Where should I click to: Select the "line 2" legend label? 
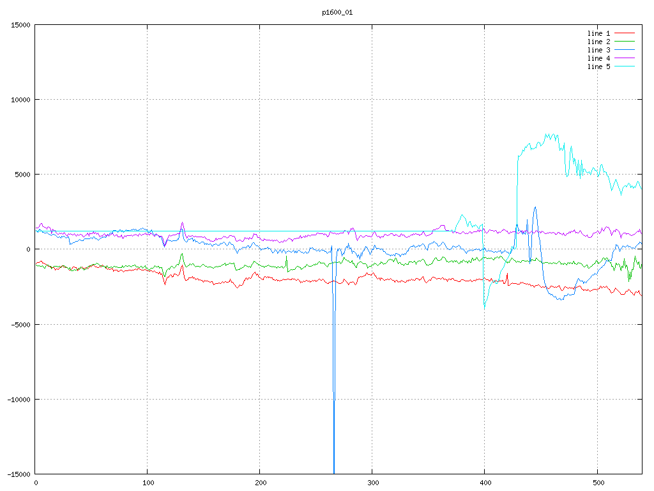point(598,42)
